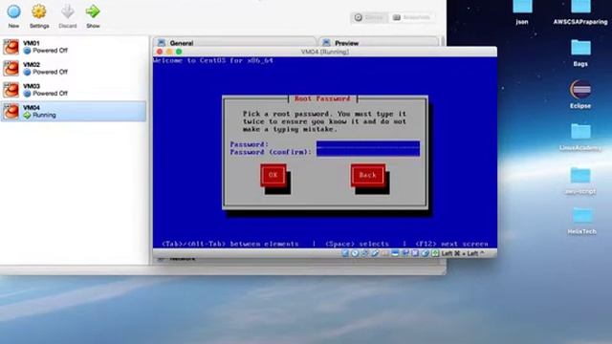
Task: Click the 'Root Password' dialog title
Action: (322, 98)
